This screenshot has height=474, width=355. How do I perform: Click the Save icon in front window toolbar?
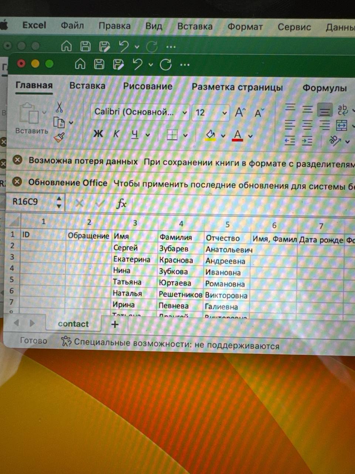click(99, 64)
